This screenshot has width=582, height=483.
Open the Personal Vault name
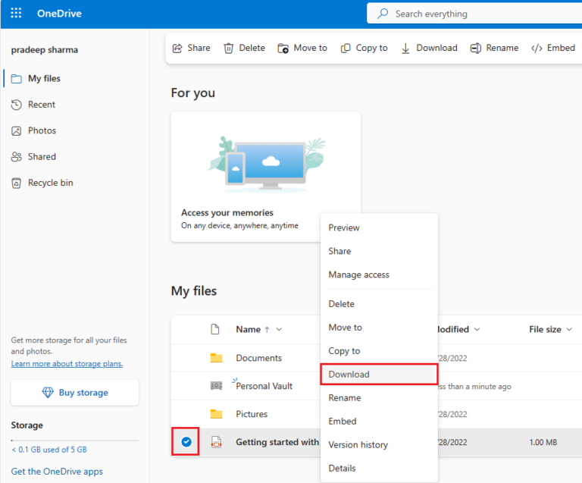tap(264, 386)
